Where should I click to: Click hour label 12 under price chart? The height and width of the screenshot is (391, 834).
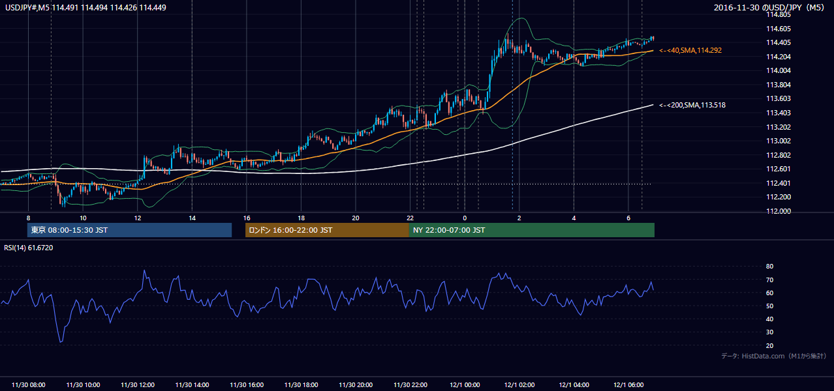point(138,218)
